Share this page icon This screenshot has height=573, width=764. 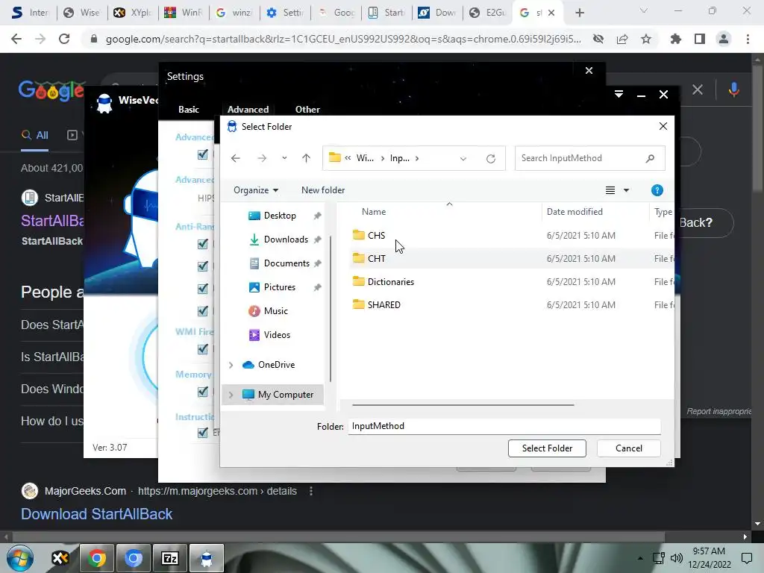[622, 39]
